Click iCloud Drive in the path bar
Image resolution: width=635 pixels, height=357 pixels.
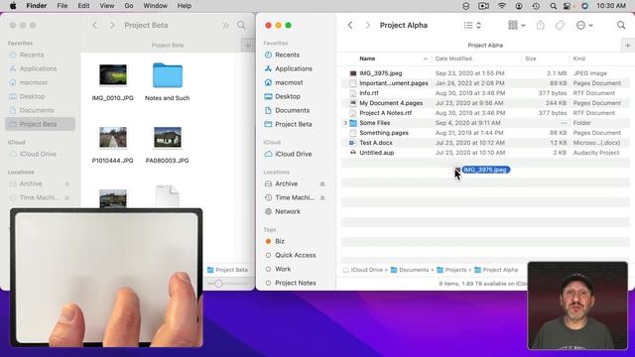click(x=363, y=270)
